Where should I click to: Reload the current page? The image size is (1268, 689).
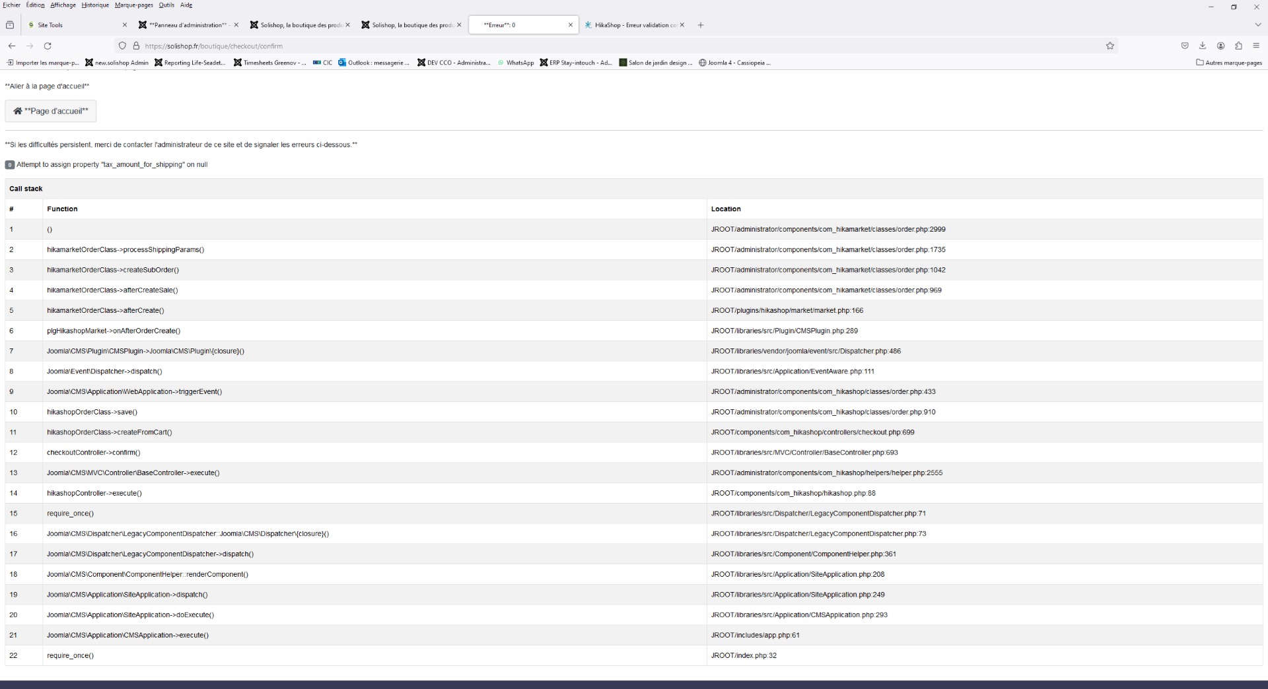tap(48, 46)
